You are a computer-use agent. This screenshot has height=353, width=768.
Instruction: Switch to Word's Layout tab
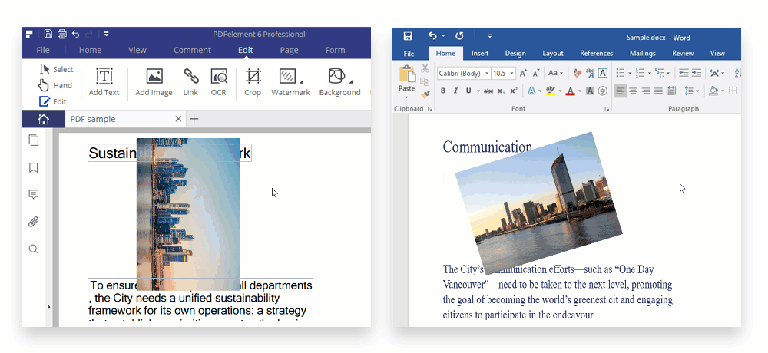point(553,54)
